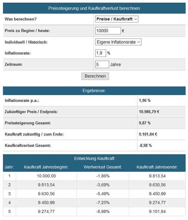The height and width of the screenshot is (220, 188).
Task: Select the Kaufkraft Jahresbeginn column header
Action: [x=46, y=167]
